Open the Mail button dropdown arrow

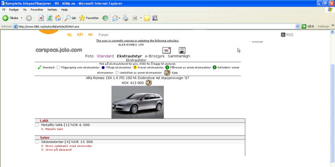pos(119,18)
